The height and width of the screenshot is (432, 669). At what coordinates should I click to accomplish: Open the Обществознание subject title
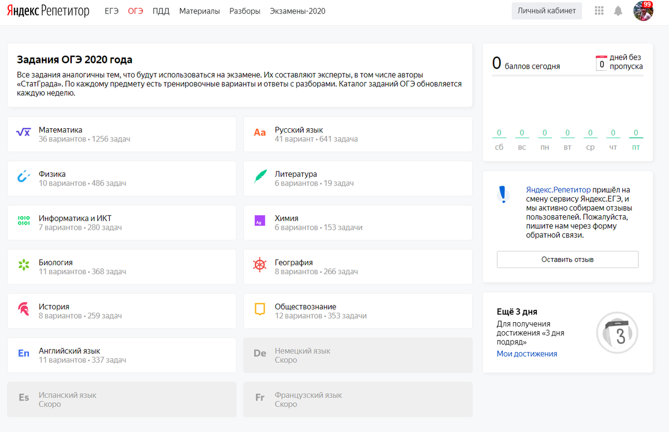306,307
